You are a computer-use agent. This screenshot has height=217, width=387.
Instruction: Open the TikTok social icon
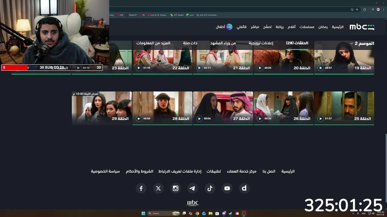(x=210, y=188)
